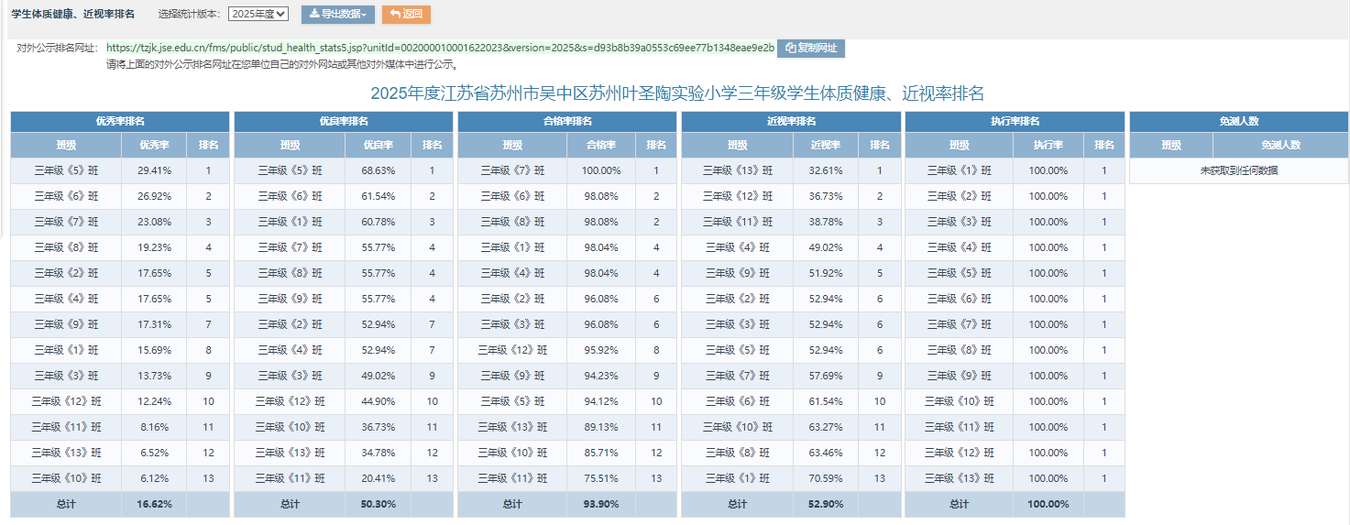Viewport: 1350px width, 525px height.
Task: Click the 优秀率 column header
Action: pyautogui.click(x=154, y=145)
